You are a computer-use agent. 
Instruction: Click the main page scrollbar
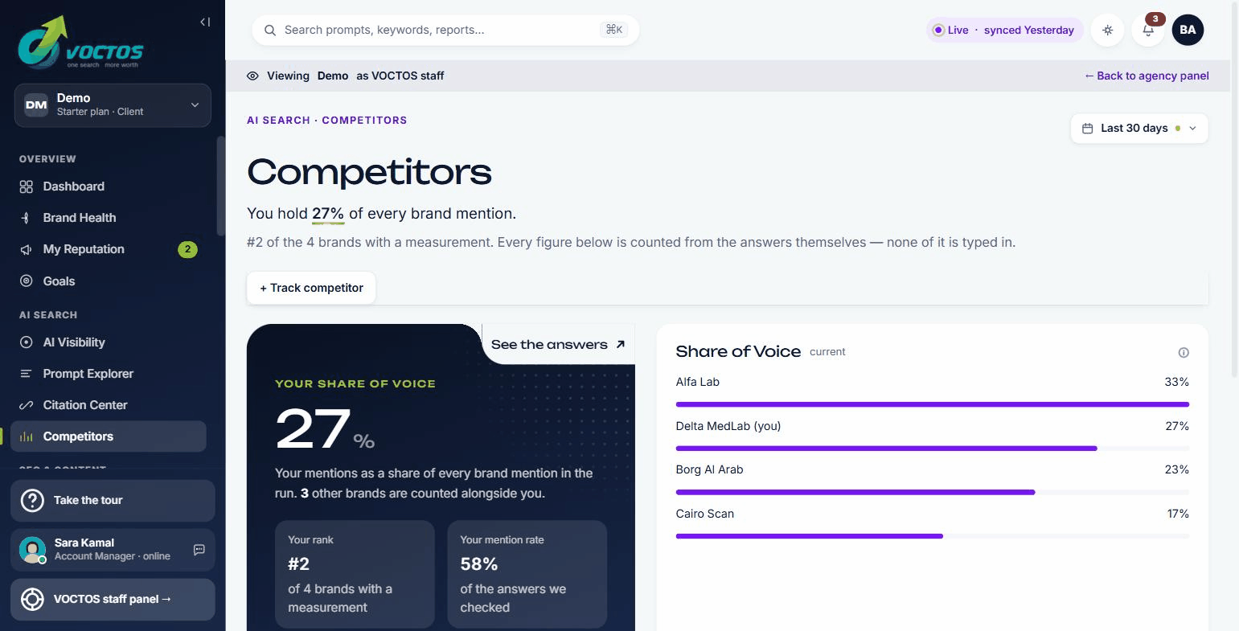[1235, 189]
